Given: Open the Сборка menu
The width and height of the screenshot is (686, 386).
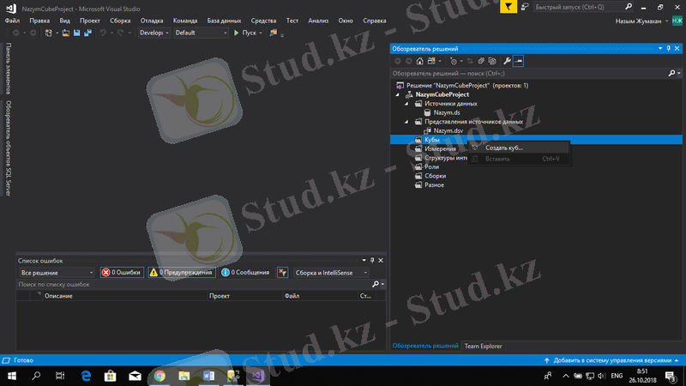Looking at the screenshot, I should tap(120, 20).
